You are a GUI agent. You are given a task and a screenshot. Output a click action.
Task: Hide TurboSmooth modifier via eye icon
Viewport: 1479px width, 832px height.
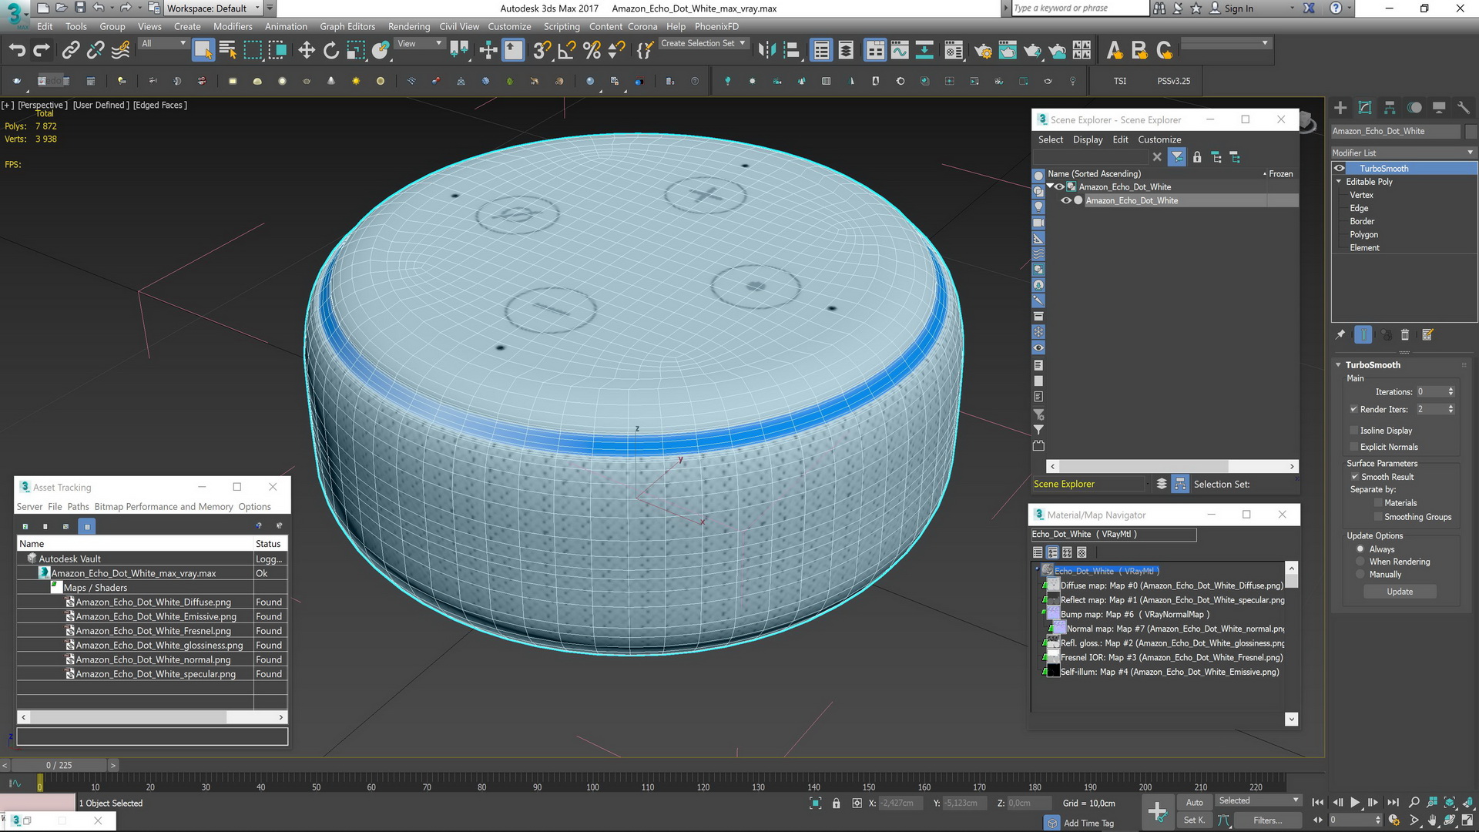click(1340, 168)
